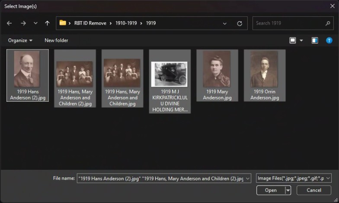The height and width of the screenshot is (203, 339).
Task: Click the magnifier search icon
Action: pyautogui.click(x=328, y=23)
